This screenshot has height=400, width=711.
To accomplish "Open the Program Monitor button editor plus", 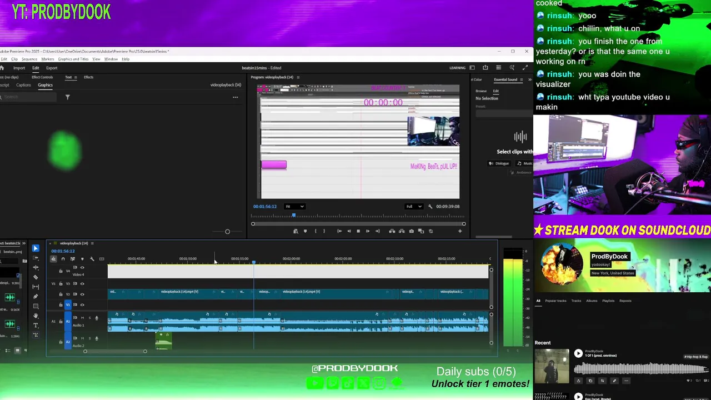I will (460, 231).
